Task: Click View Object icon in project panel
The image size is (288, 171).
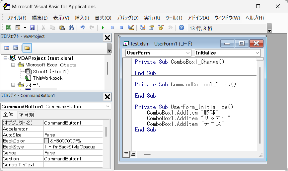Action: [16, 48]
